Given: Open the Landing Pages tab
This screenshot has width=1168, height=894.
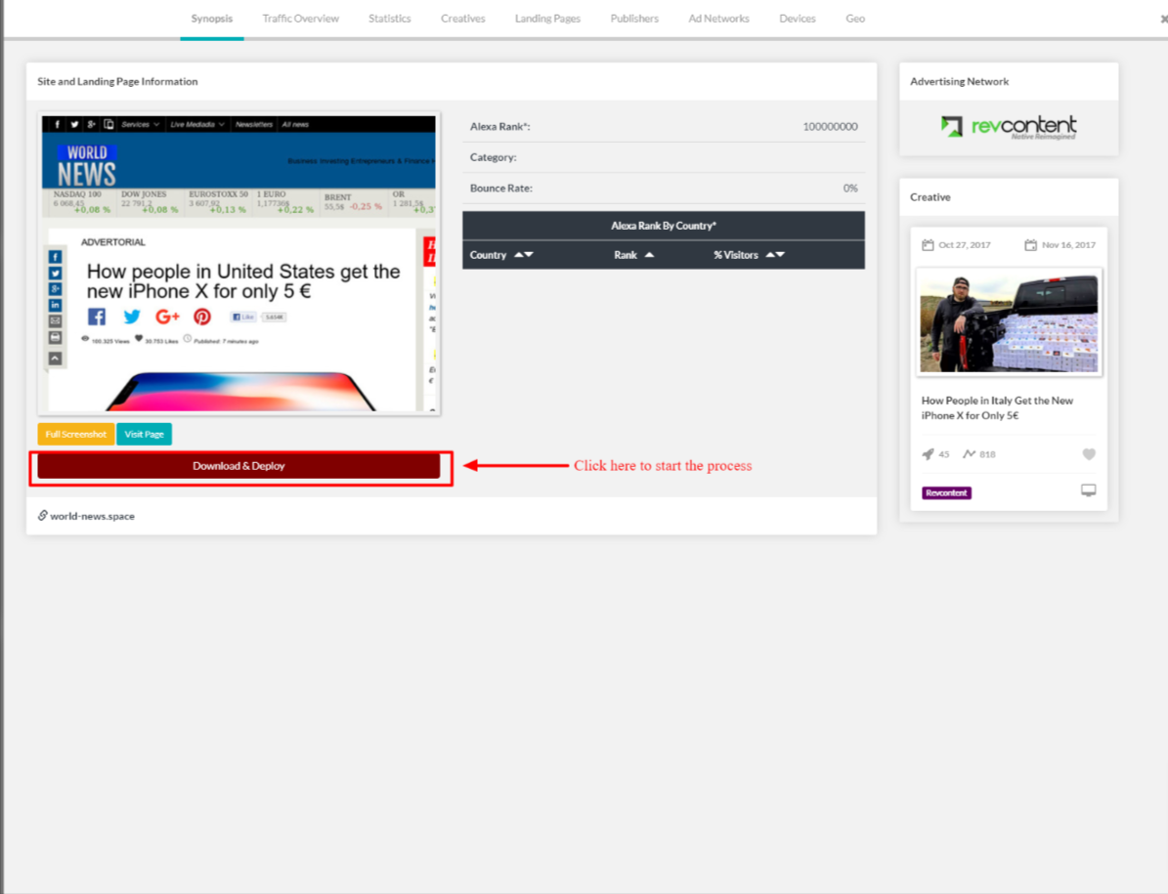Looking at the screenshot, I should tap(547, 19).
